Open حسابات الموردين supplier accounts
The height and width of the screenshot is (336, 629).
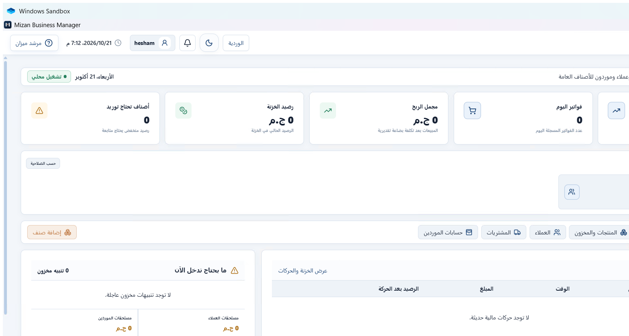(x=448, y=232)
